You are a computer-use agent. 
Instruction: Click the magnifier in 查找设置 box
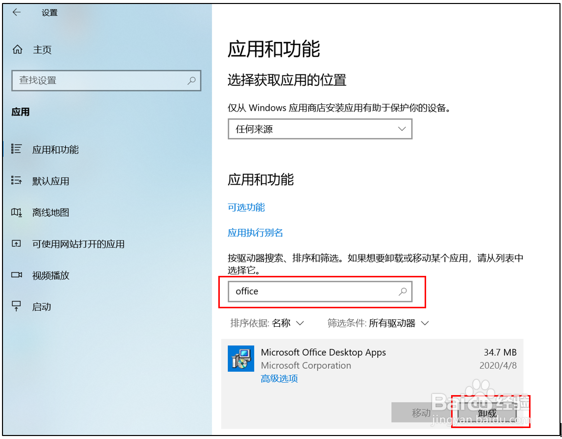click(x=191, y=80)
